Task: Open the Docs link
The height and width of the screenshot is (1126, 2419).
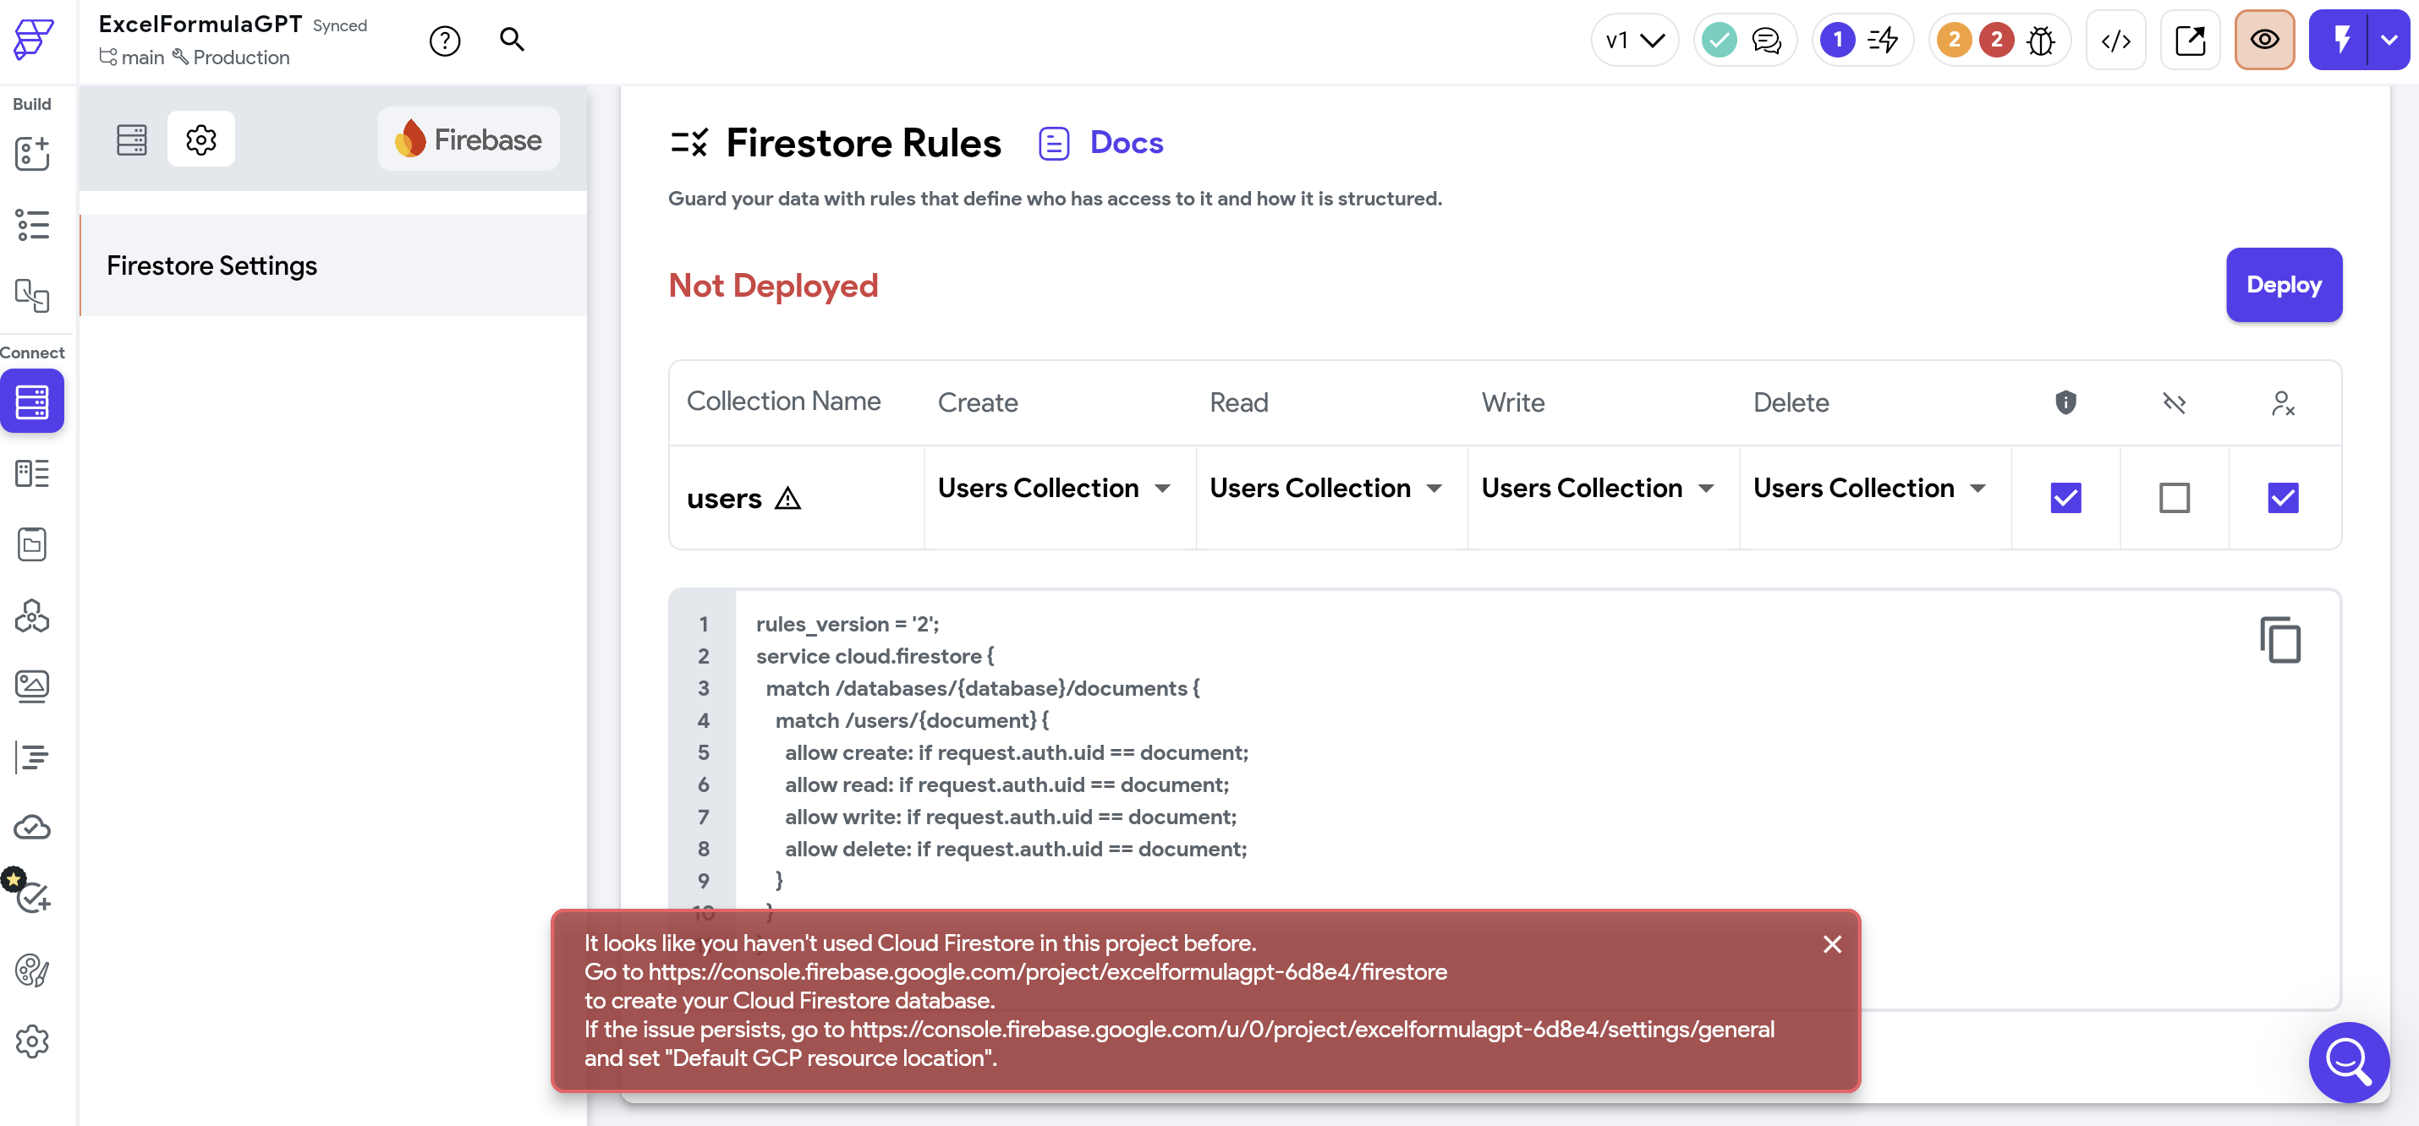Action: pyautogui.click(x=1100, y=143)
